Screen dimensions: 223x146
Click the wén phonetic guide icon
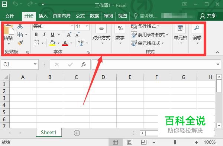pyautogui.click(x=81, y=43)
